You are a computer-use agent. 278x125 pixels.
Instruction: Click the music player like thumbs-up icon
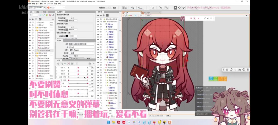[x=205, y=18]
